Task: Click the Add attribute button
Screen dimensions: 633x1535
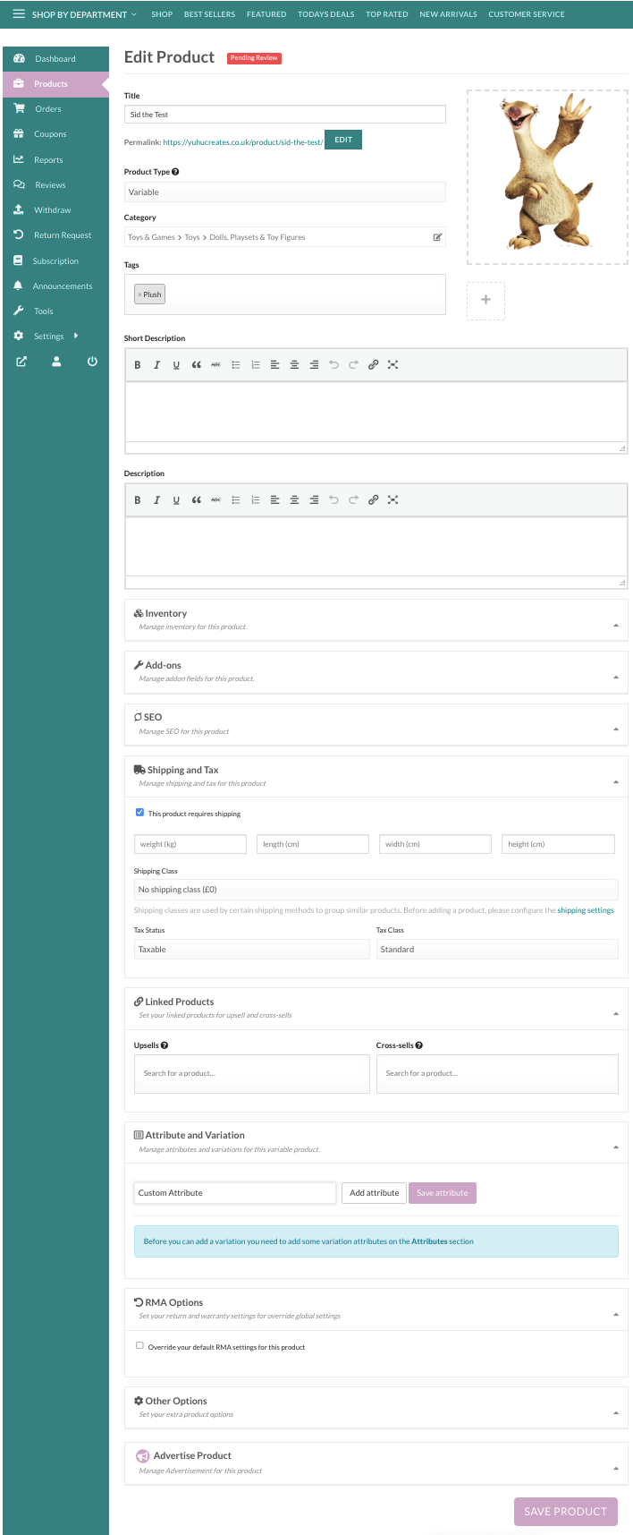Action: tap(374, 1193)
